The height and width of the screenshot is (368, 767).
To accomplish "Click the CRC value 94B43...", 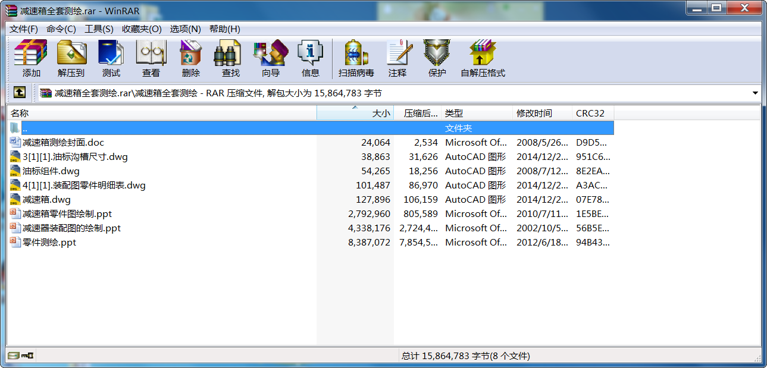I will tap(593, 242).
